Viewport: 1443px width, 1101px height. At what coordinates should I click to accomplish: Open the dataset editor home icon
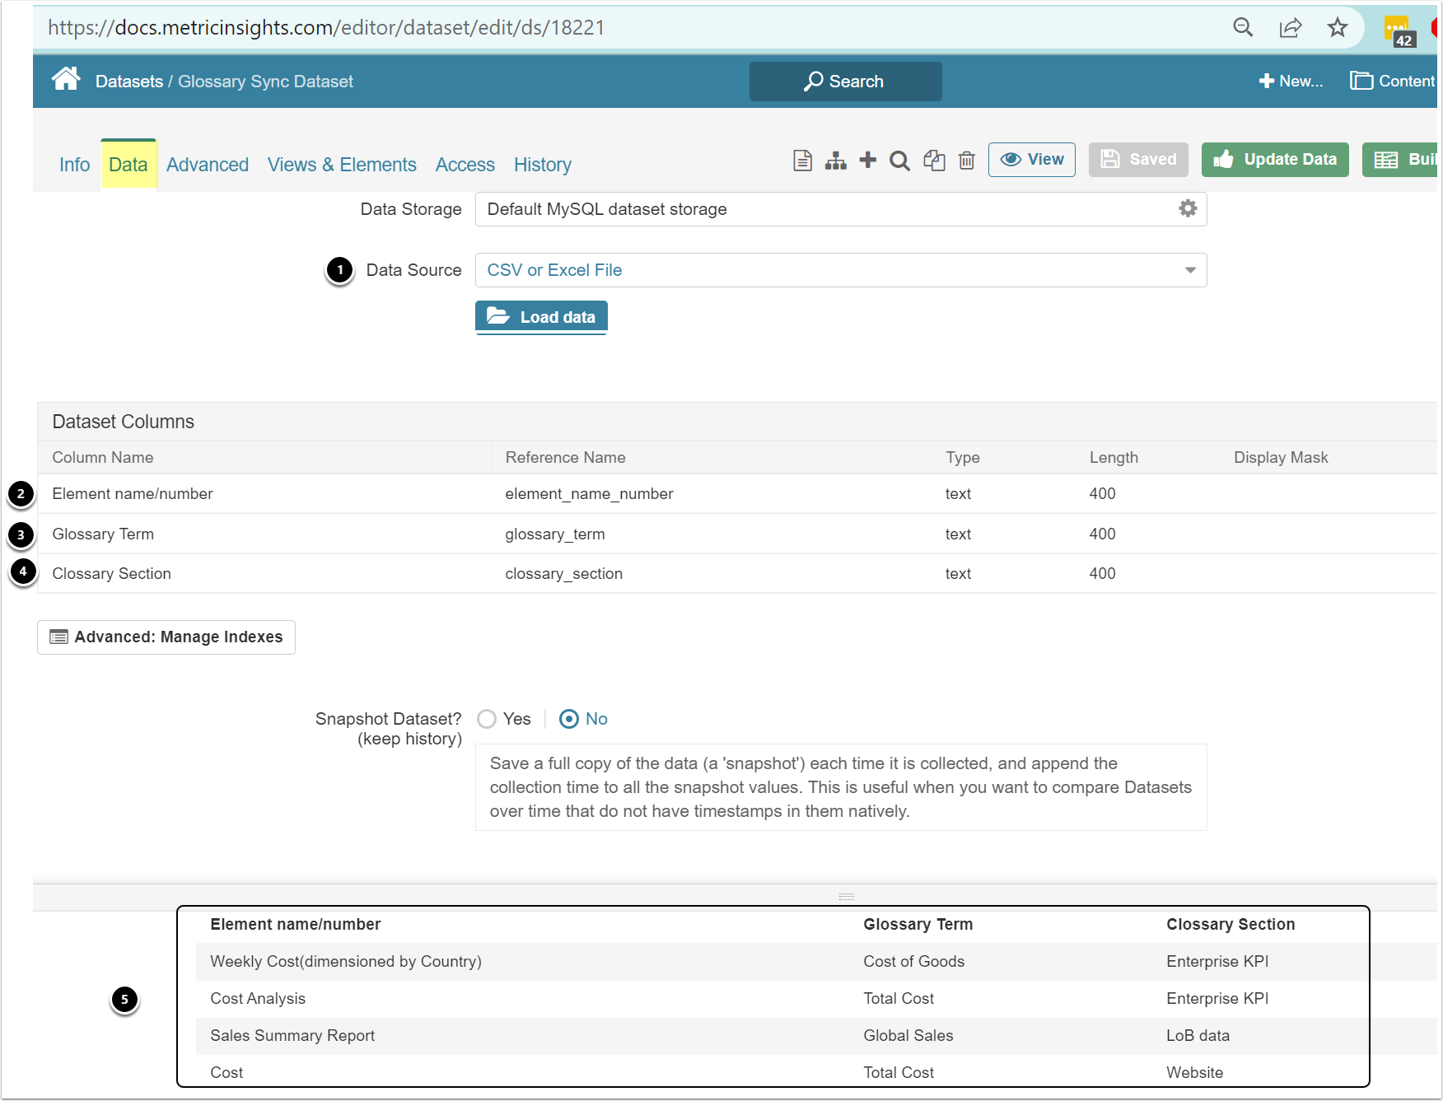tap(66, 78)
